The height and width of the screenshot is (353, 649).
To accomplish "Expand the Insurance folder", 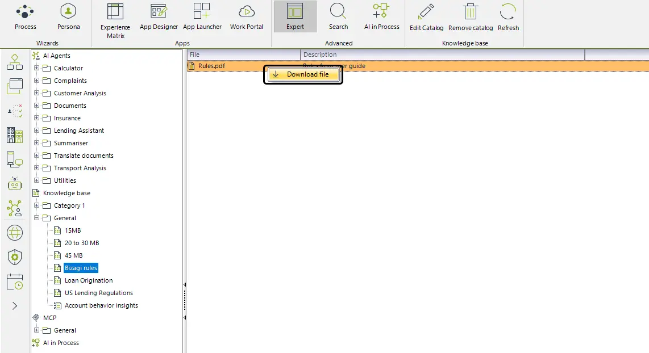I will [37, 118].
